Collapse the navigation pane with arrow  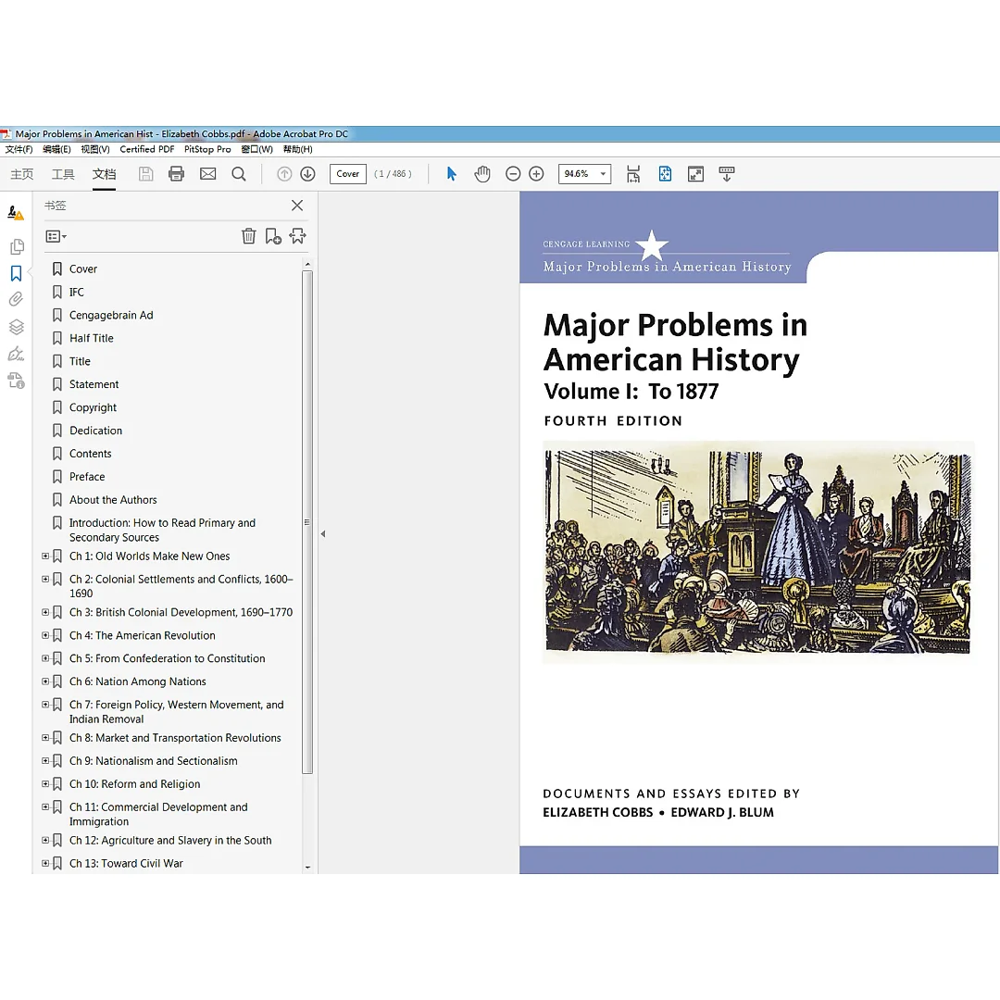[323, 534]
